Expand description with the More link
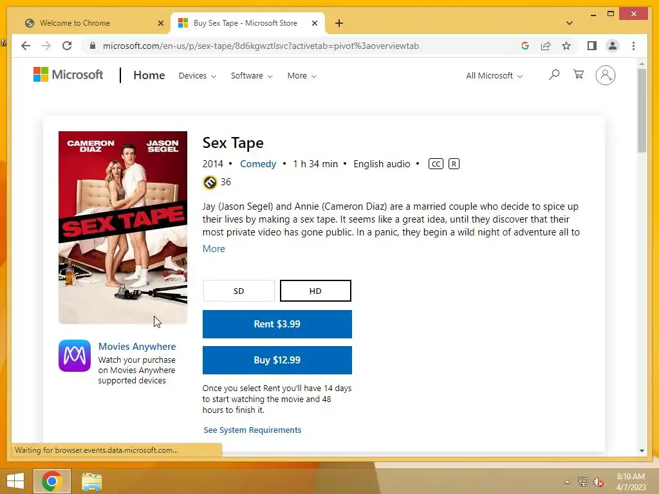The width and height of the screenshot is (659, 494). pyautogui.click(x=214, y=249)
